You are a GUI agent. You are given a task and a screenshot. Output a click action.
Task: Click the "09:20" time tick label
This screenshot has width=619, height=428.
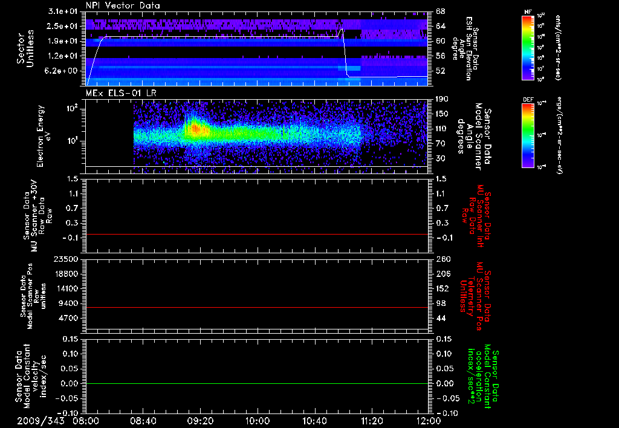coord(200,421)
